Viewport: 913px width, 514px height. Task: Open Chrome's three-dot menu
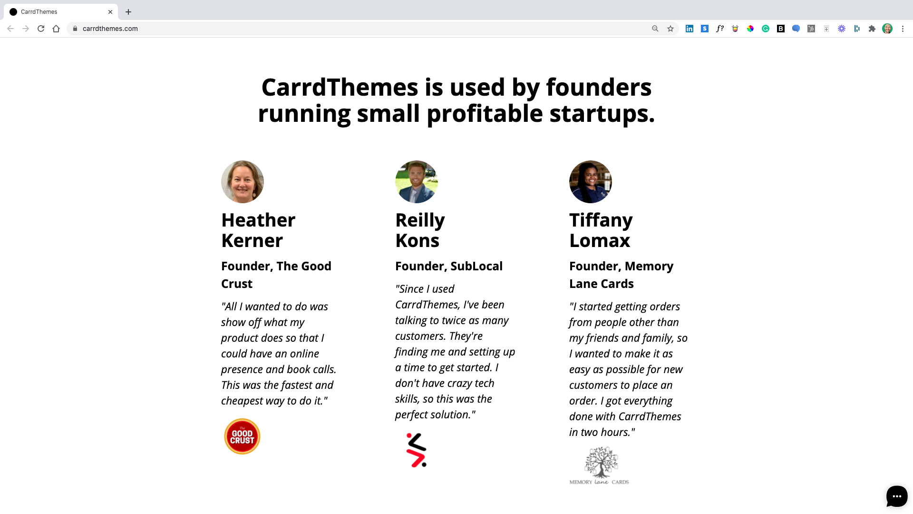pyautogui.click(x=903, y=29)
